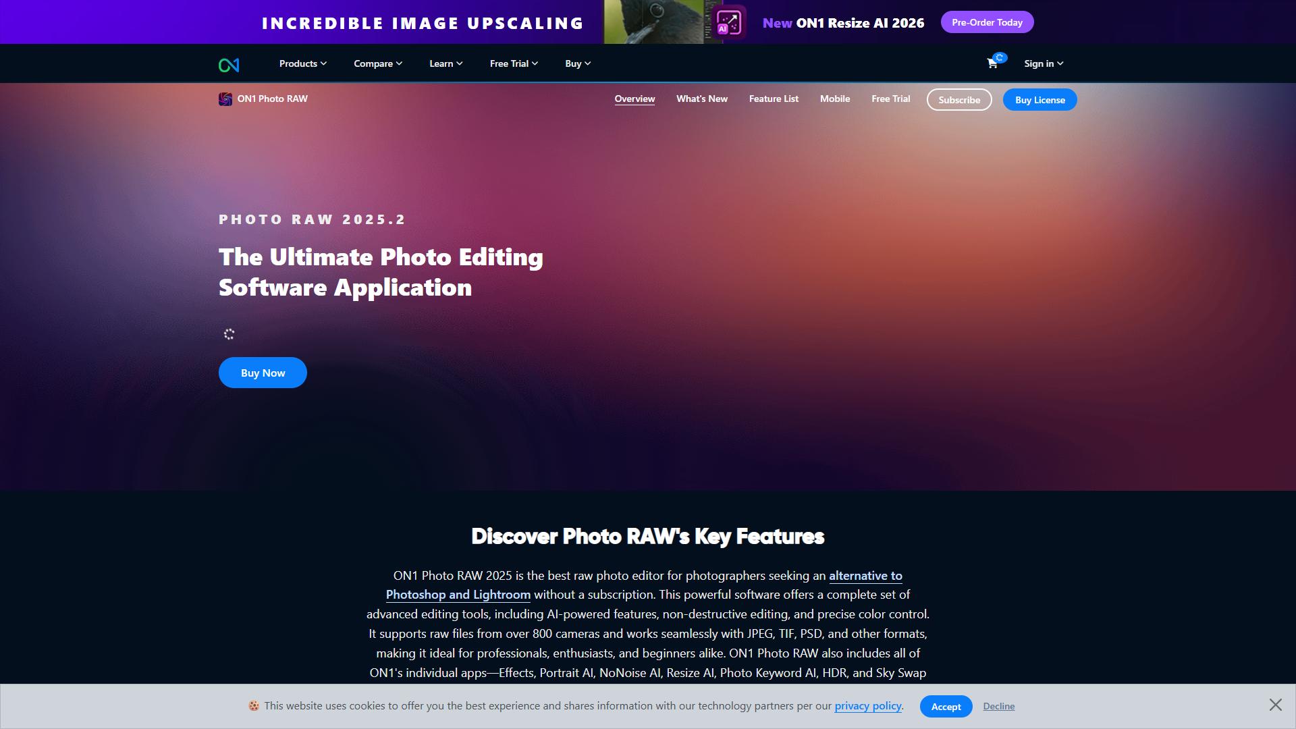The height and width of the screenshot is (729, 1296).
Task: Open the Sign in dropdown
Action: coord(1044,63)
